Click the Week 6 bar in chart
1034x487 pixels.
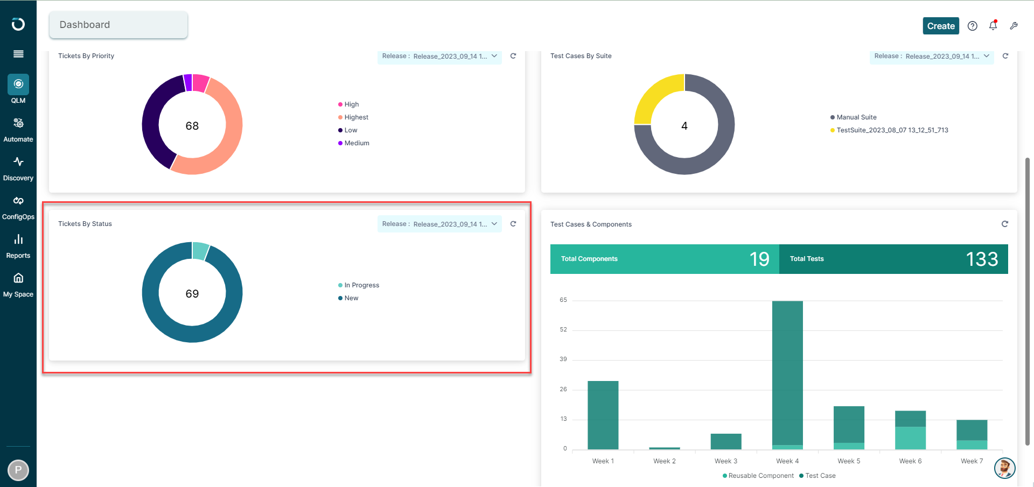point(910,430)
